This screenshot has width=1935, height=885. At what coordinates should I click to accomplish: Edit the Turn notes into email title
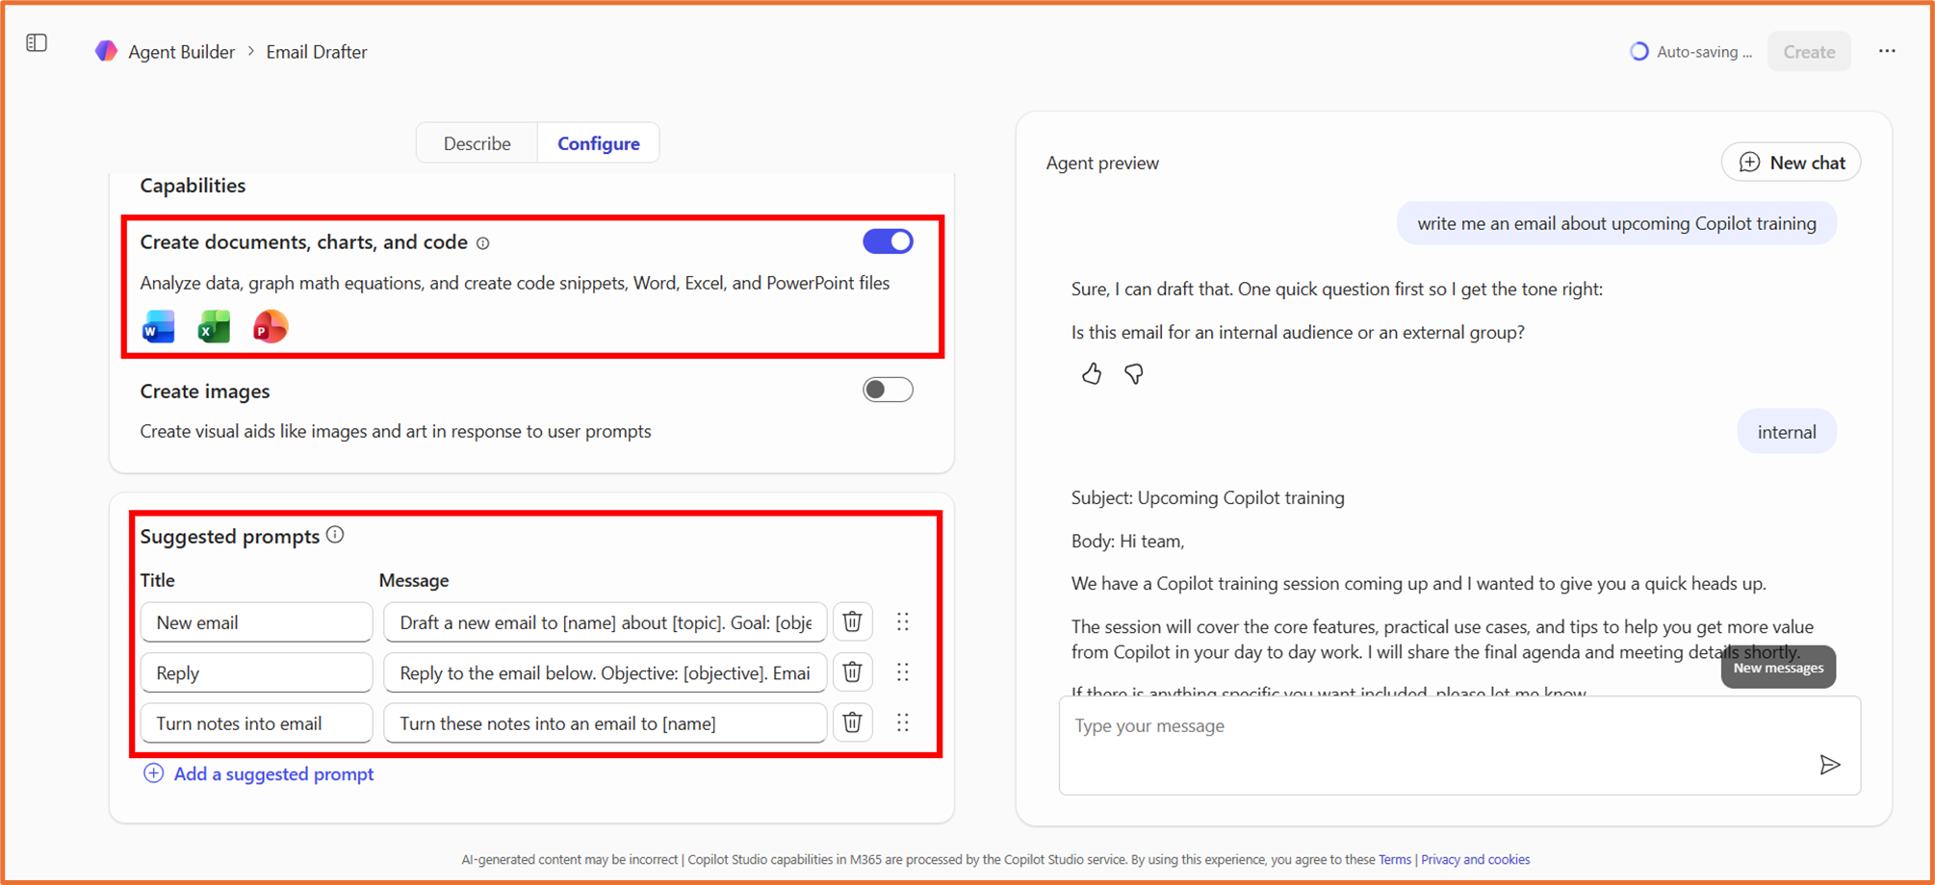256,723
